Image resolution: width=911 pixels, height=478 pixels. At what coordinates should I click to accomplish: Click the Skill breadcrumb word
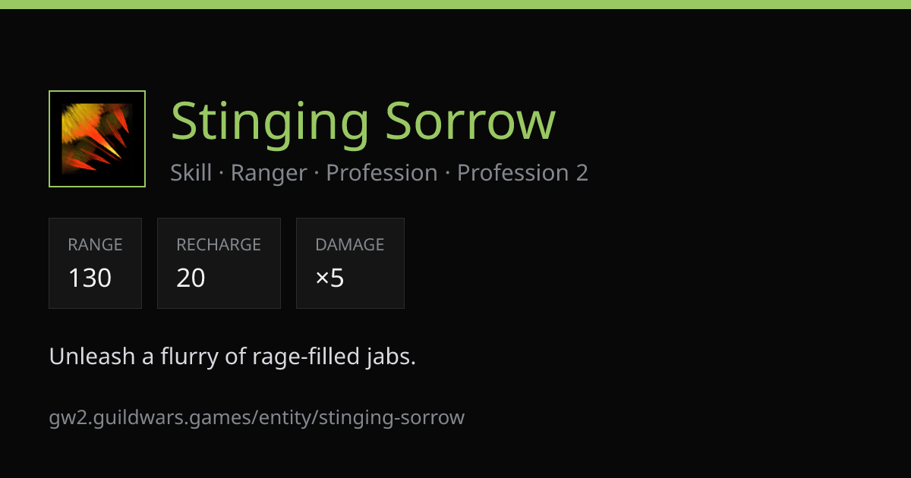pos(191,173)
